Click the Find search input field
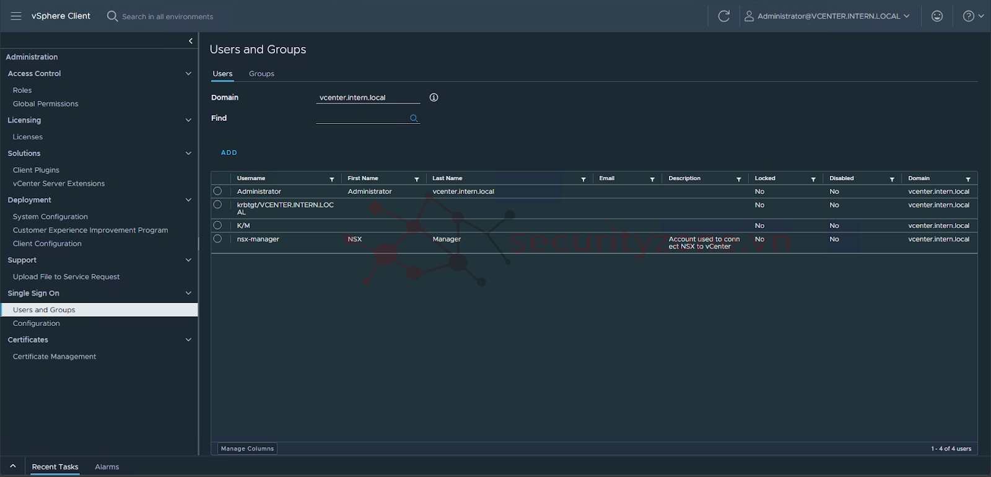The height and width of the screenshot is (477, 991). [362, 118]
